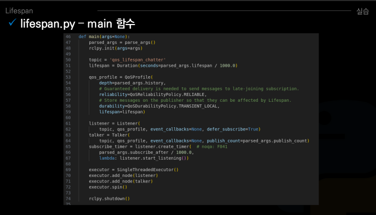Click the 'lifespan.py – main 함수' title
This screenshot has height=215, width=376.
(x=78, y=23)
